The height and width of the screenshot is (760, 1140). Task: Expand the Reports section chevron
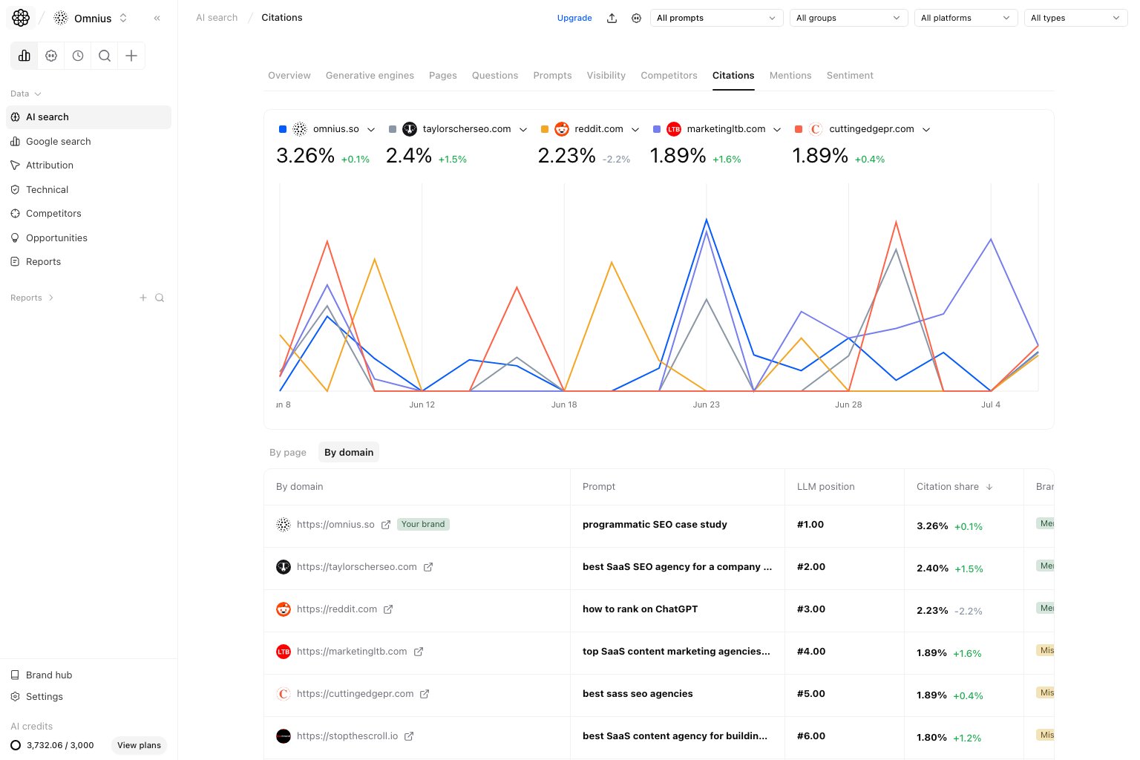tap(50, 298)
